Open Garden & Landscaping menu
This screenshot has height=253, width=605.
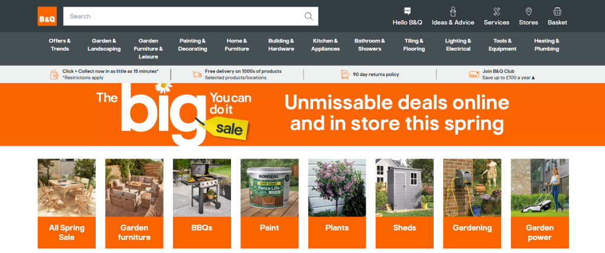click(104, 45)
